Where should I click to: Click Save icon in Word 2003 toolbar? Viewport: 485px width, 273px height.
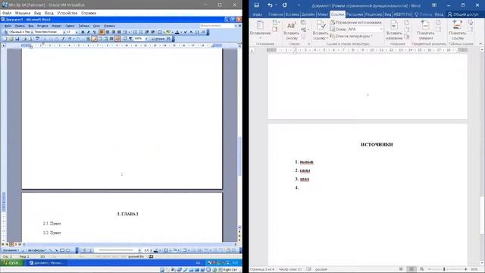pyautogui.click(x=17, y=39)
